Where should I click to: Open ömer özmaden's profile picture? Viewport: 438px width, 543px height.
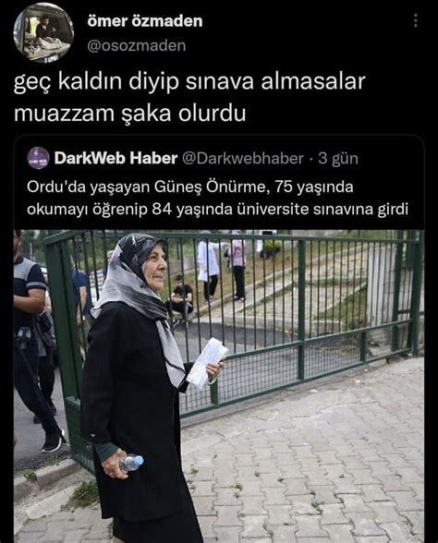coord(43,32)
